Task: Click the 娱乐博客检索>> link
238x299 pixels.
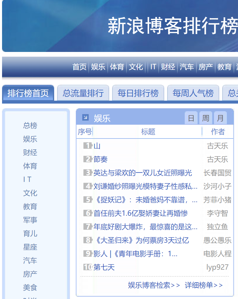Action: coord(154,285)
